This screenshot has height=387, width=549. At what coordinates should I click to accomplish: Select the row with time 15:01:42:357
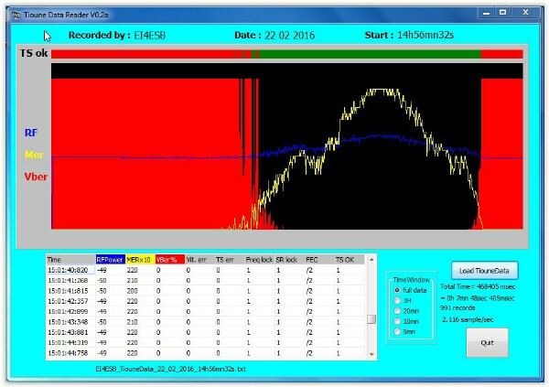click(x=69, y=300)
